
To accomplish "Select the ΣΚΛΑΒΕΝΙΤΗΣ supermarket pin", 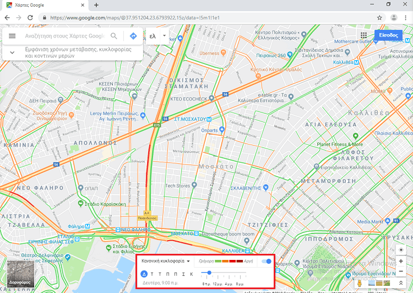I will point(266,187).
